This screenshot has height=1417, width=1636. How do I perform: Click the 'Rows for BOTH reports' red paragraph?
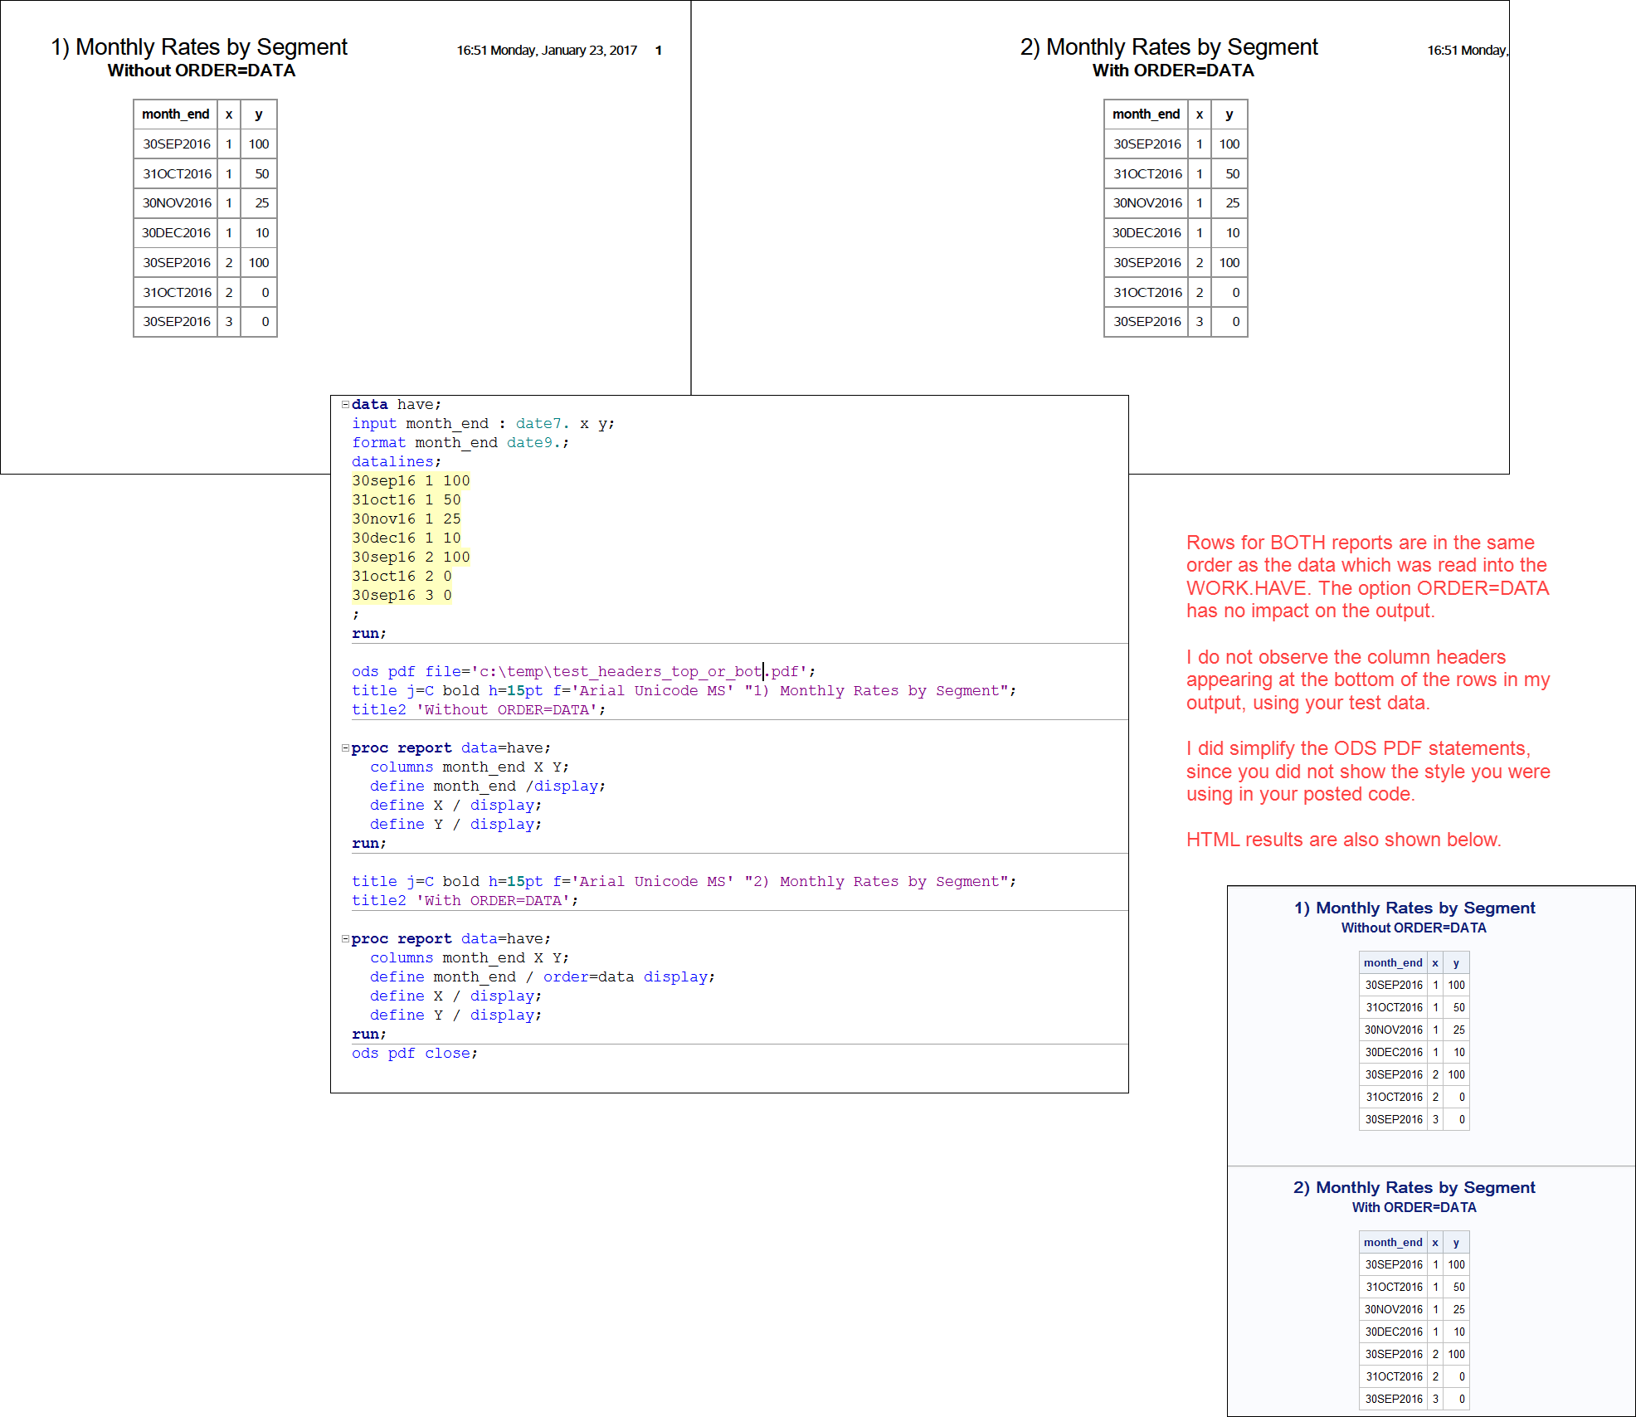coord(1366,577)
